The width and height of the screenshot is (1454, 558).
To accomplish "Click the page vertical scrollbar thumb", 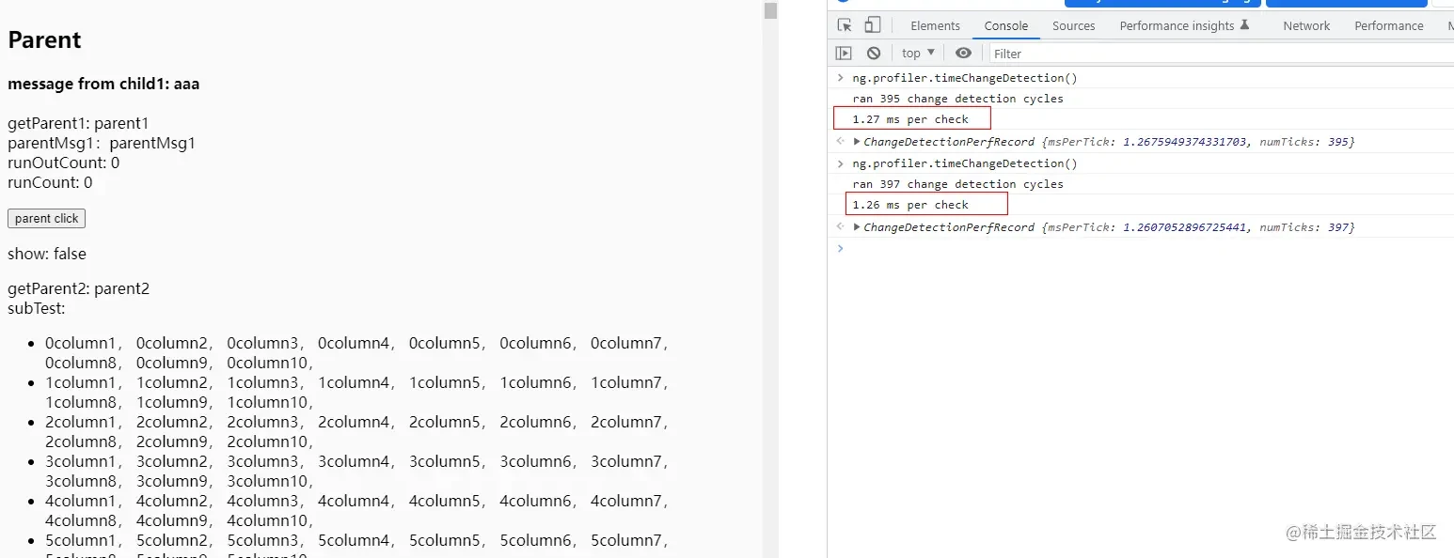I will [x=771, y=10].
